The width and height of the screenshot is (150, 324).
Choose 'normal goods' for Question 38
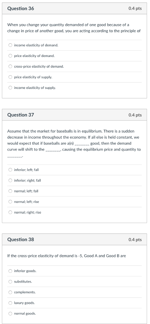(x=10, y=314)
